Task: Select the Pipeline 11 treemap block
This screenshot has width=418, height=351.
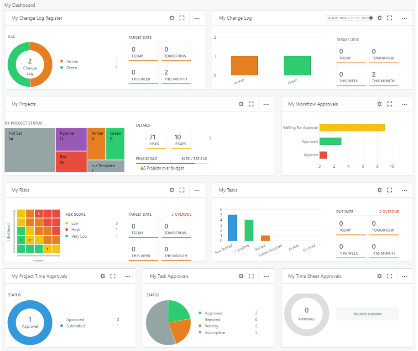Action: (71, 139)
